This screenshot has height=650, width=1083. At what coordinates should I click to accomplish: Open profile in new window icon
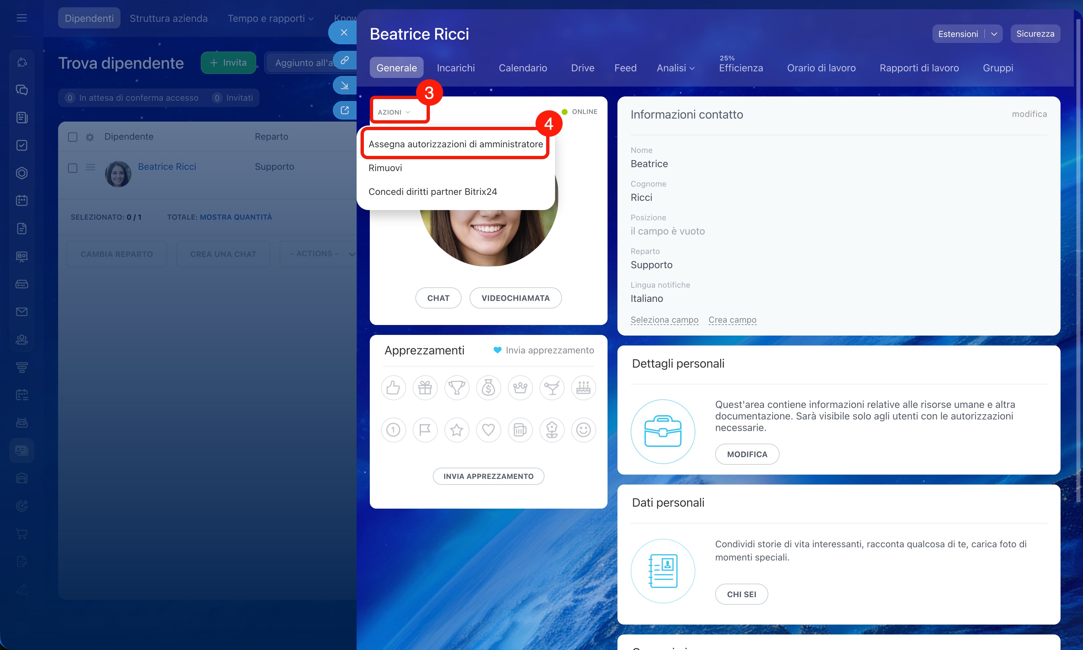point(344,110)
